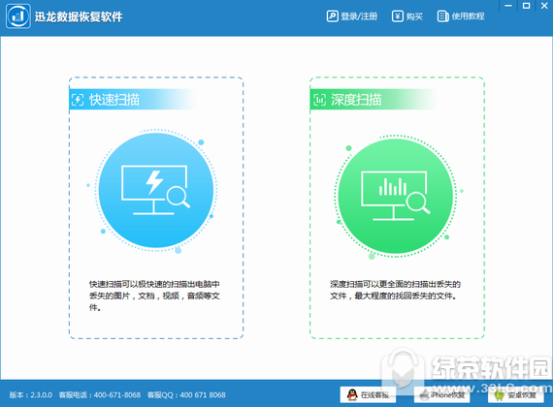Click the Android robot icon
Image resolution: width=553 pixels, height=407 pixels.
499,395
